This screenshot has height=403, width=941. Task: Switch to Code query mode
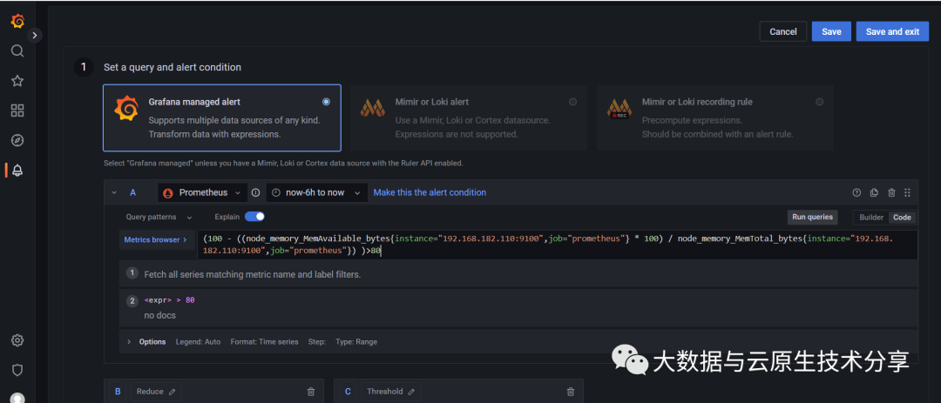pos(902,218)
